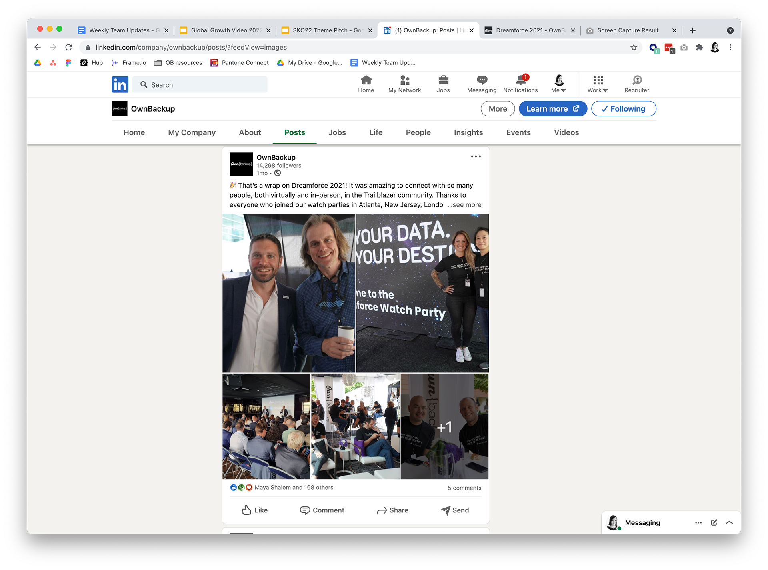Select the Videos tab
This screenshot has width=768, height=570.
click(x=566, y=132)
